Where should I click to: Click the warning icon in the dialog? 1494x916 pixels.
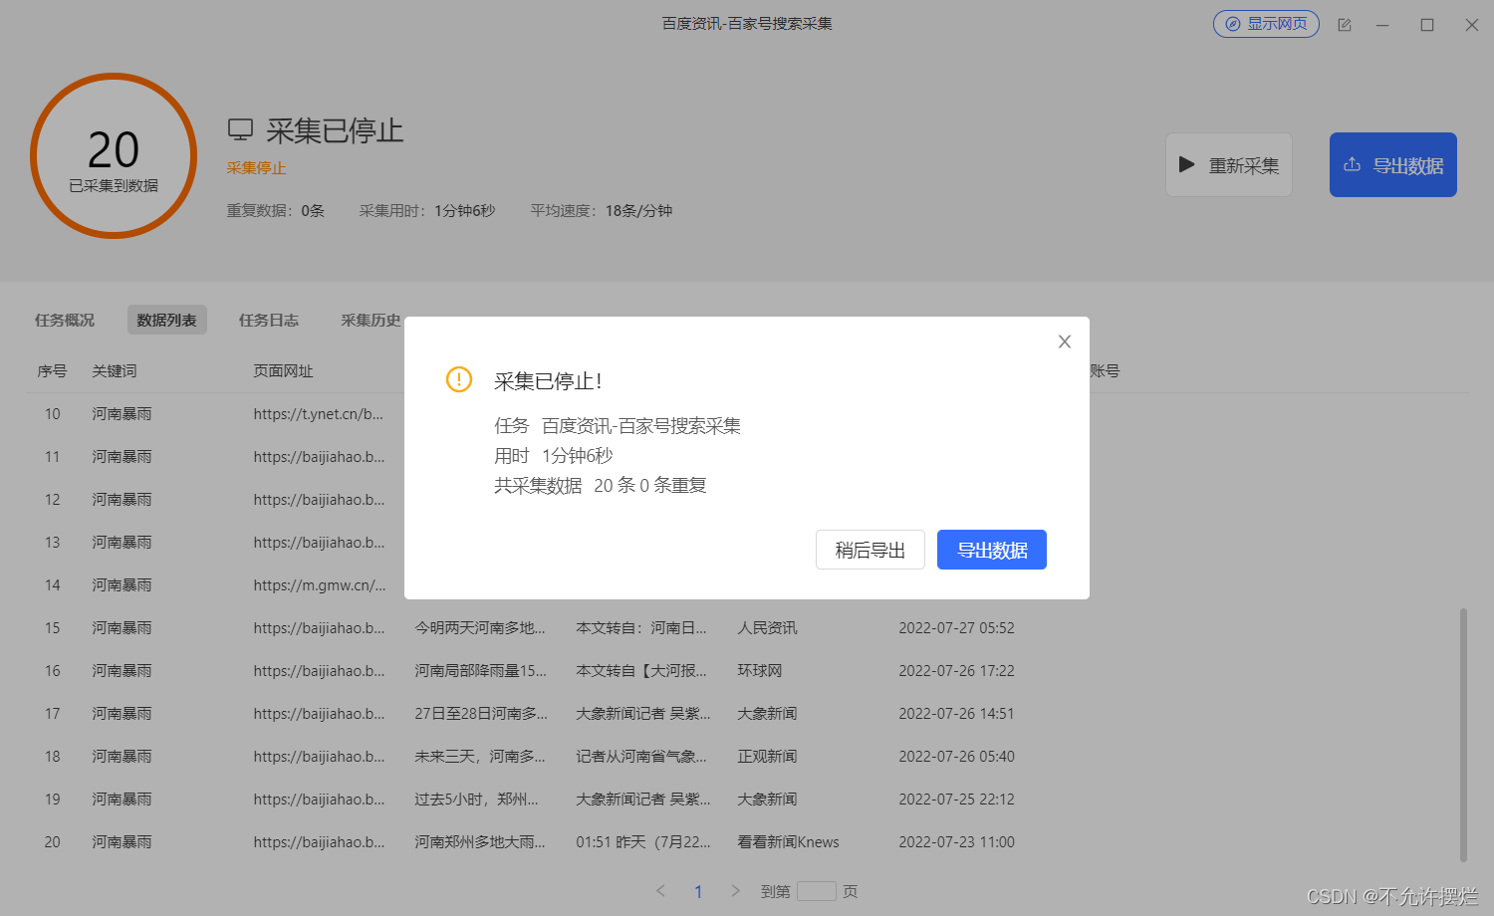click(459, 379)
